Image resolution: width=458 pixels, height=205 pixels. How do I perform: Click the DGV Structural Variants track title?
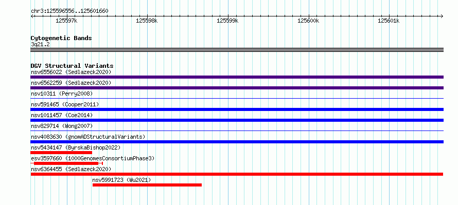coord(72,66)
